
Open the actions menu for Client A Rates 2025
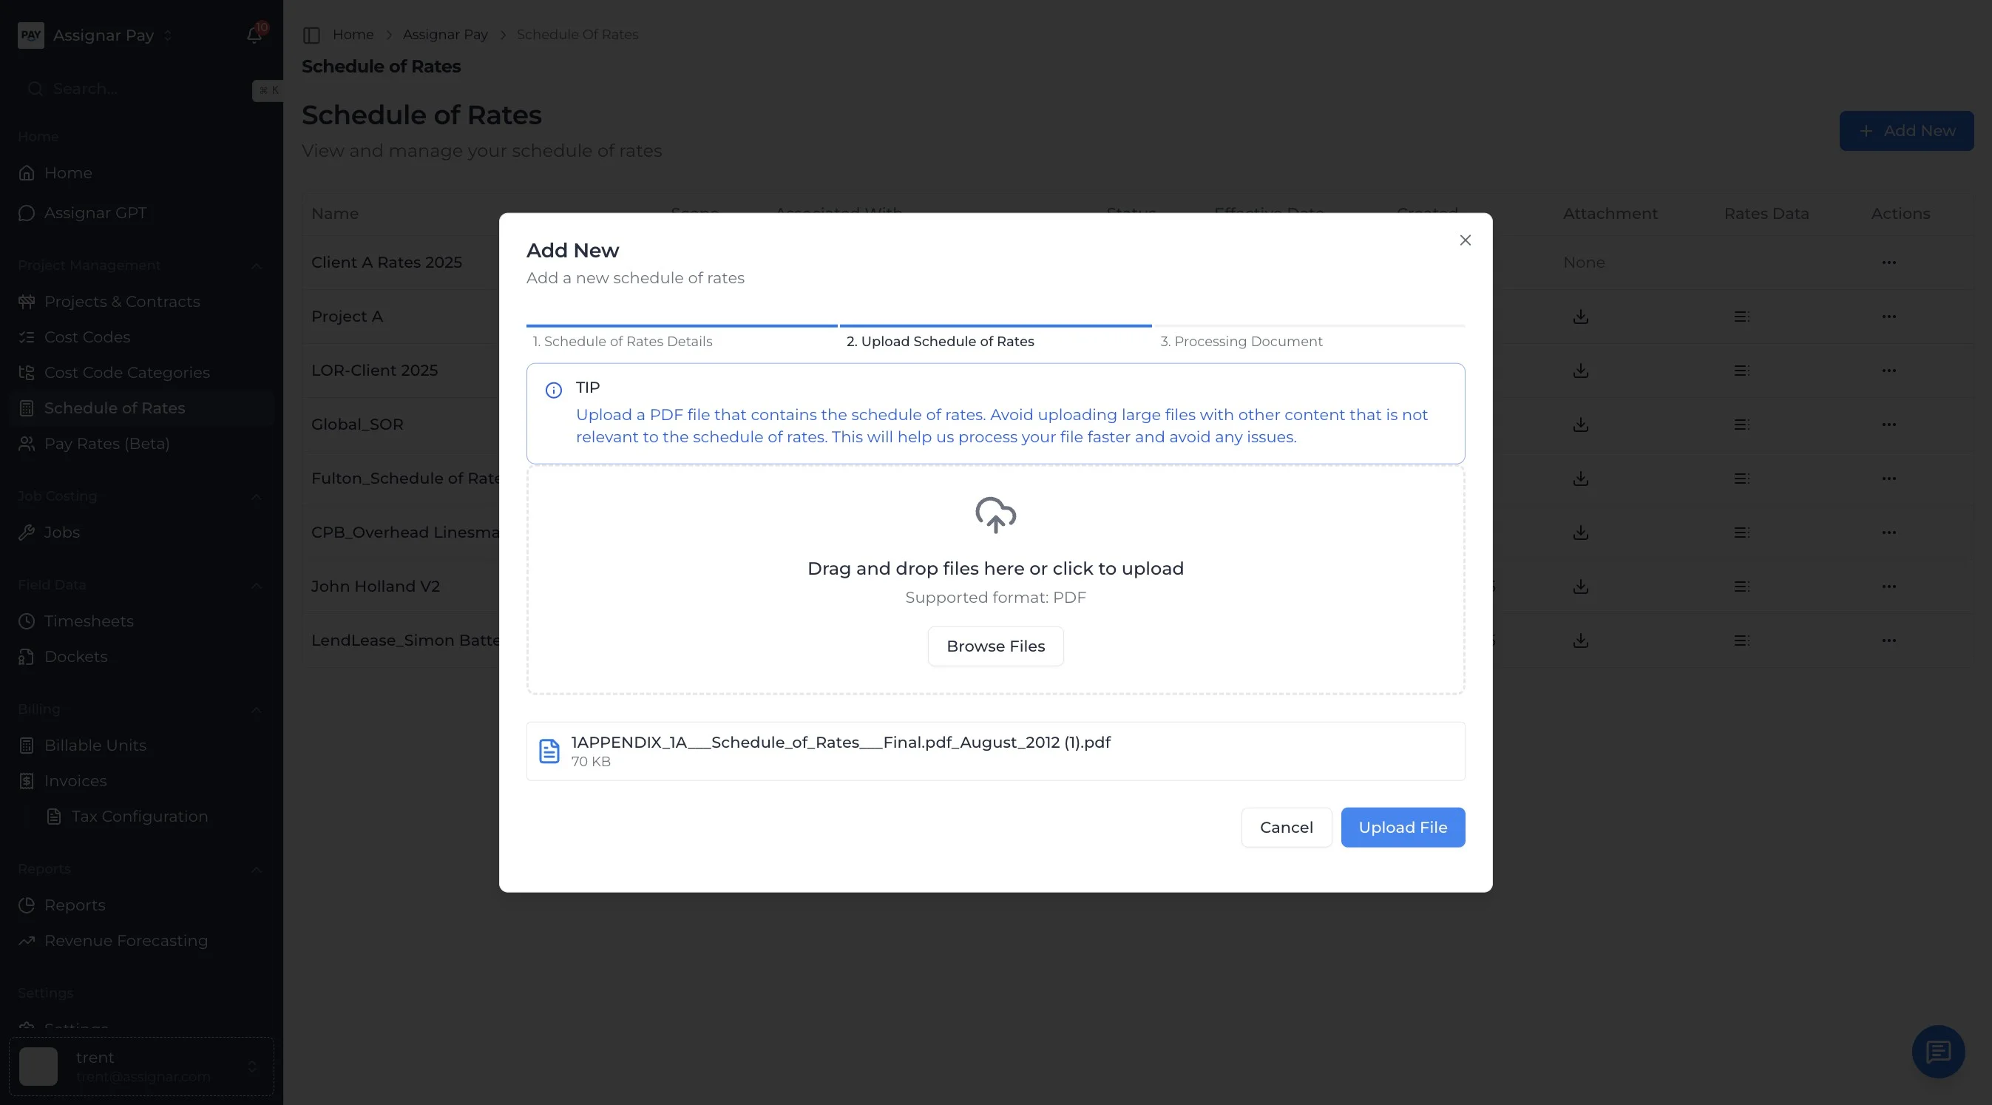(1888, 262)
